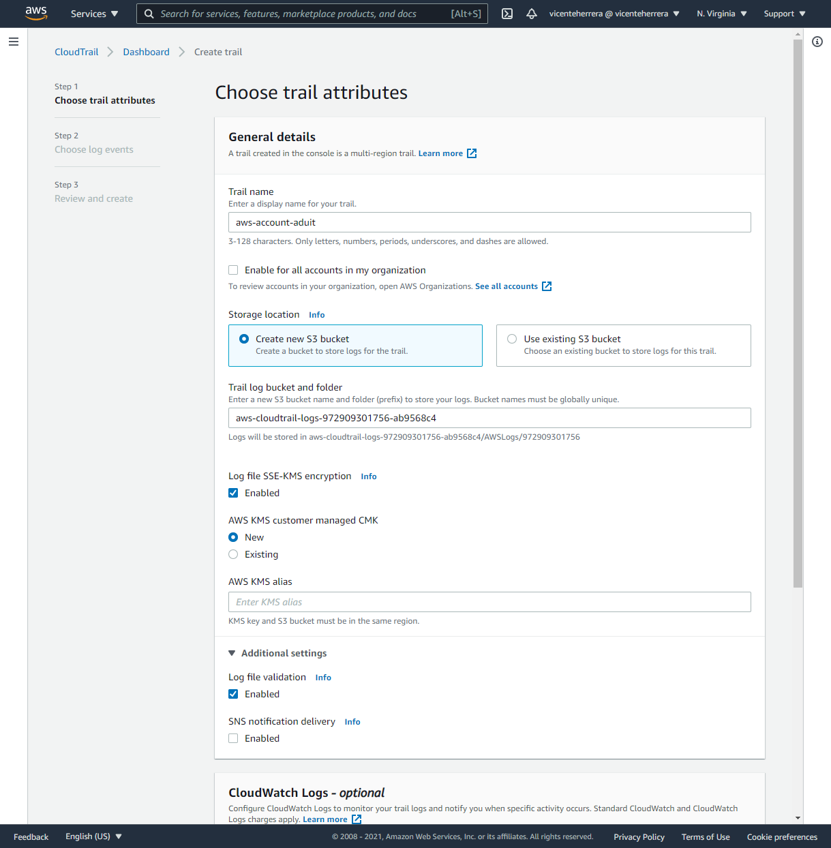Open external link icon beside See all accounts
The height and width of the screenshot is (848, 831).
coord(547,286)
